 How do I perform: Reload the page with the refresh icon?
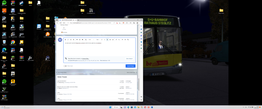61,23
